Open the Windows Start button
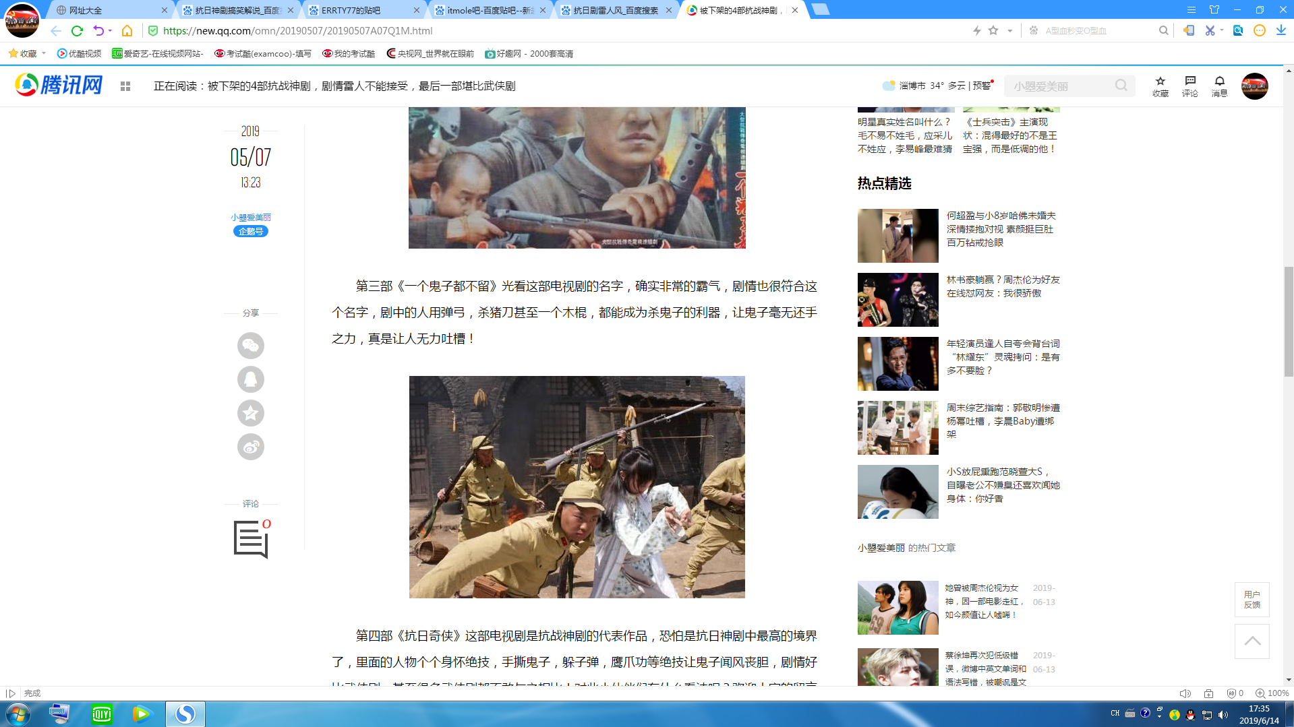 [18, 714]
